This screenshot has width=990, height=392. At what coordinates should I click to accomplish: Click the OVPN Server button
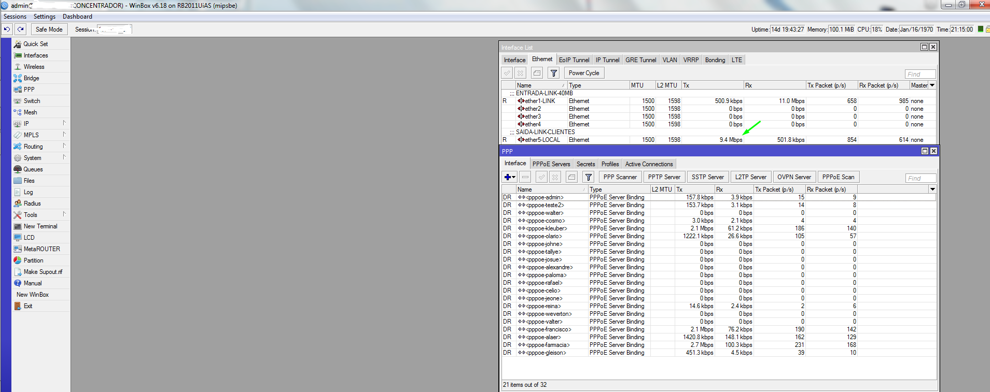794,177
